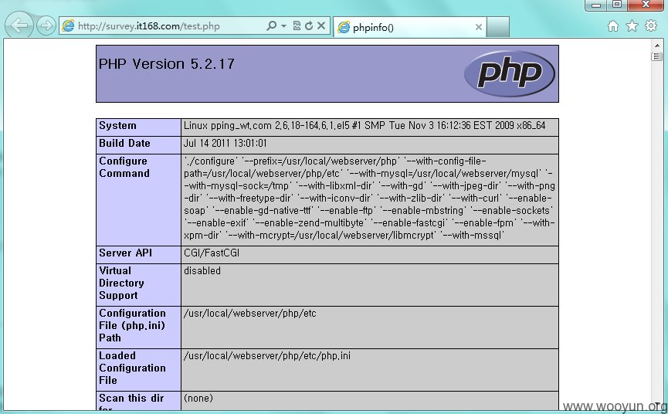The image size is (668, 414).
Task: Click the 'Jul 14 2011 13:01:01' value
Action: 225,143
